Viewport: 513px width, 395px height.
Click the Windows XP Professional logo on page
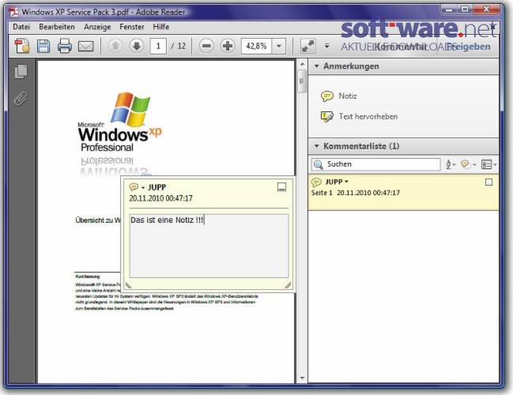click(x=119, y=122)
